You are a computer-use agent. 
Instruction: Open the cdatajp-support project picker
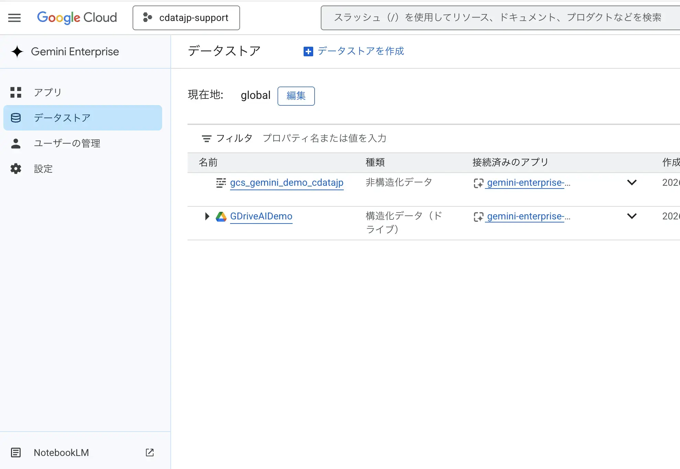click(x=186, y=18)
